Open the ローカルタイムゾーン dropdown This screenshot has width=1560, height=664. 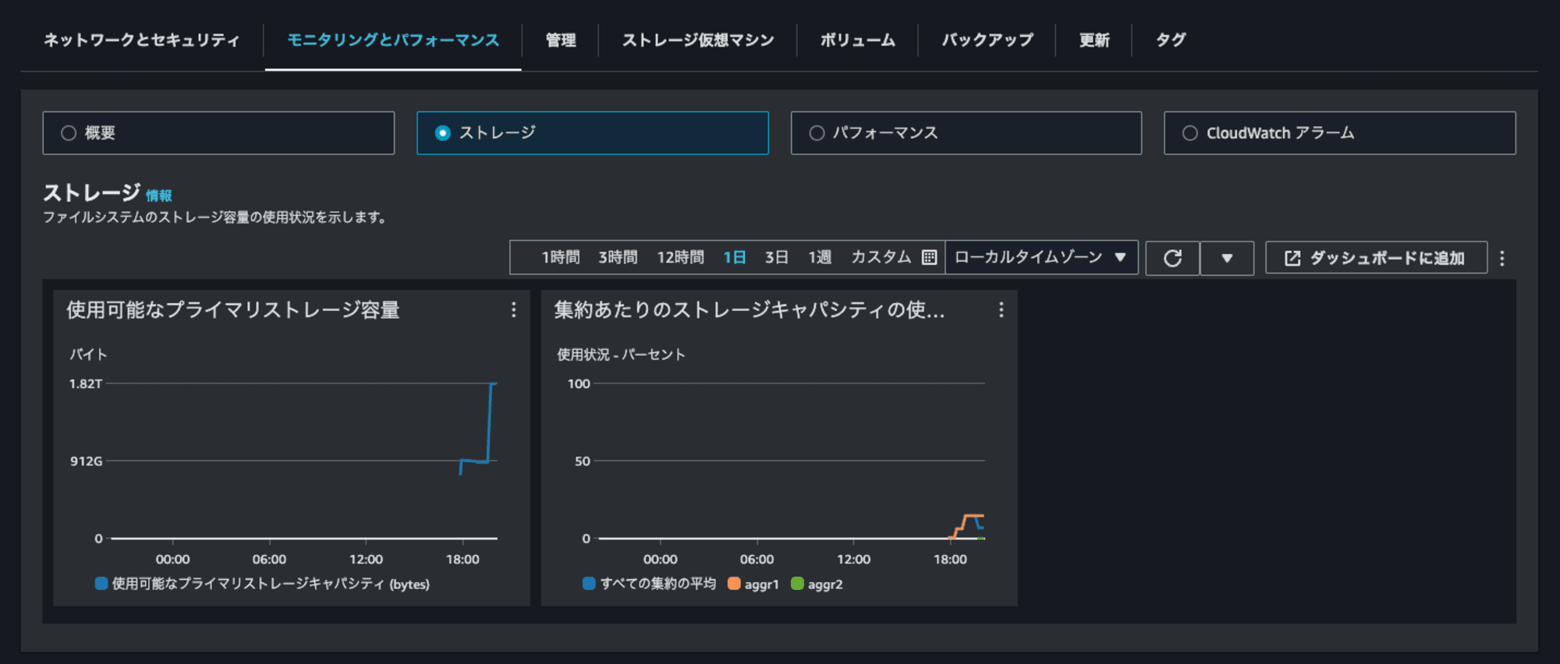pyautogui.click(x=1041, y=257)
